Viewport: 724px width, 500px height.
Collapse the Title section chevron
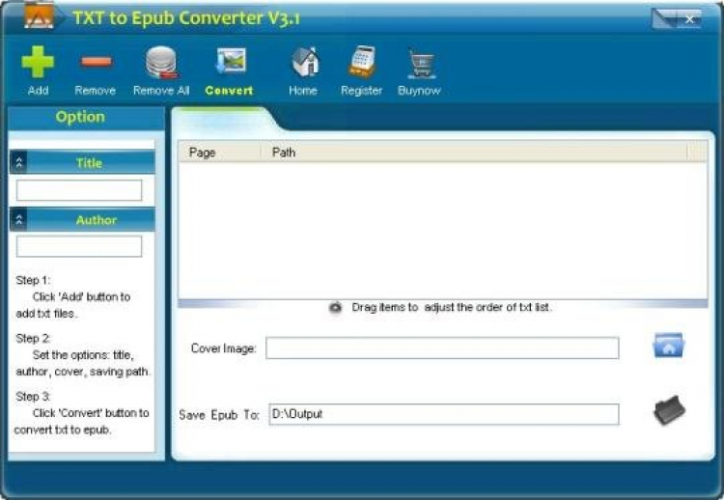19,162
